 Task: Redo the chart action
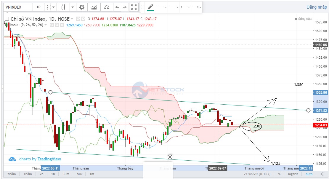click(x=125, y=7)
